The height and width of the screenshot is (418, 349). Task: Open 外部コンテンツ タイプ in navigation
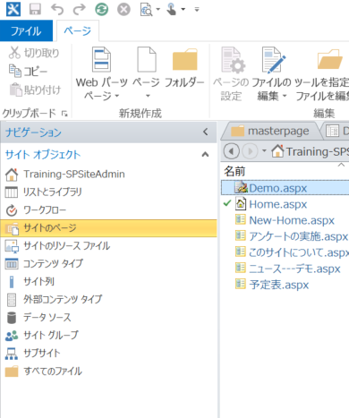(108, 299)
